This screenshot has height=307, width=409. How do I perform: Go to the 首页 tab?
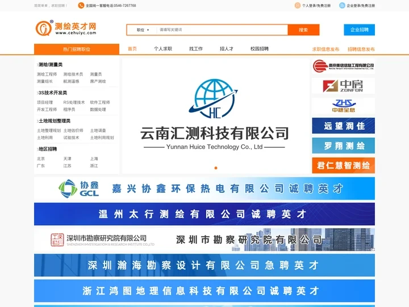tap(132, 49)
